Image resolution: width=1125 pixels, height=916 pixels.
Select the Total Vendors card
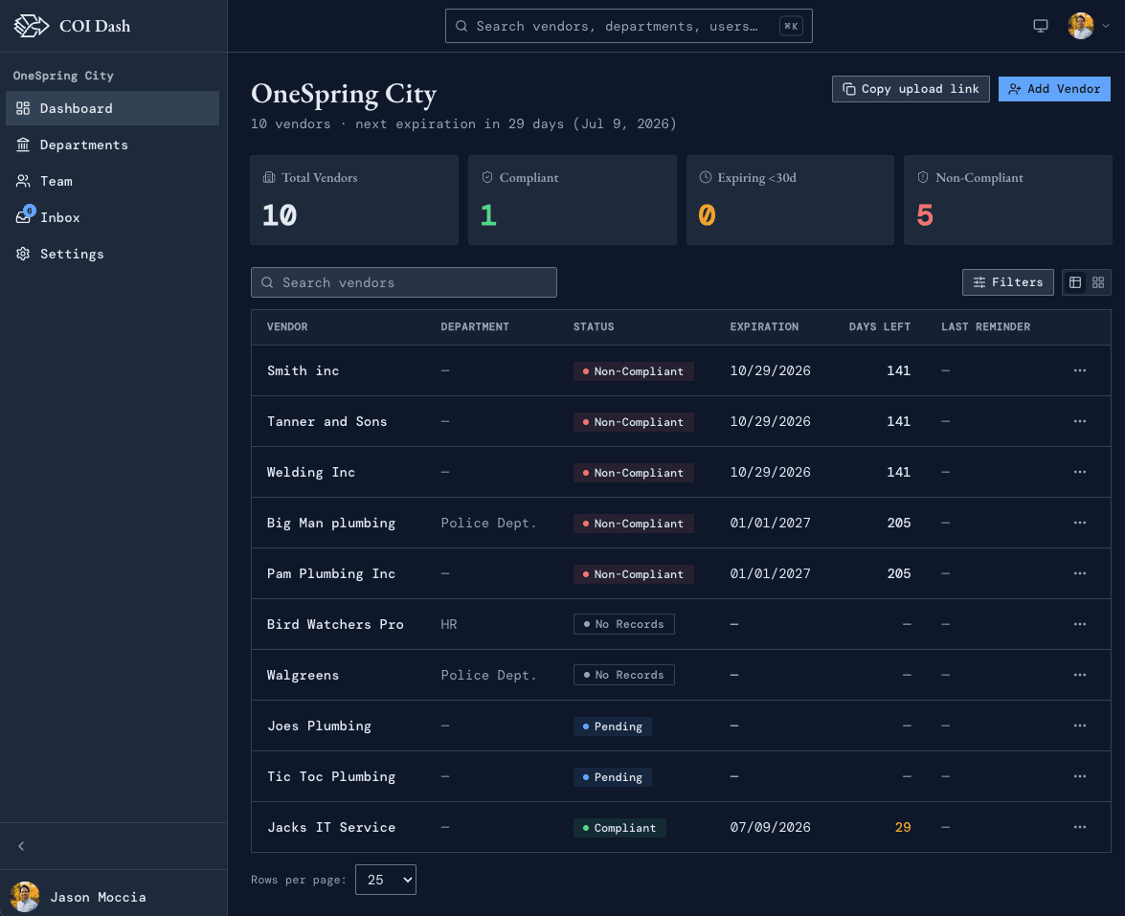click(353, 200)
